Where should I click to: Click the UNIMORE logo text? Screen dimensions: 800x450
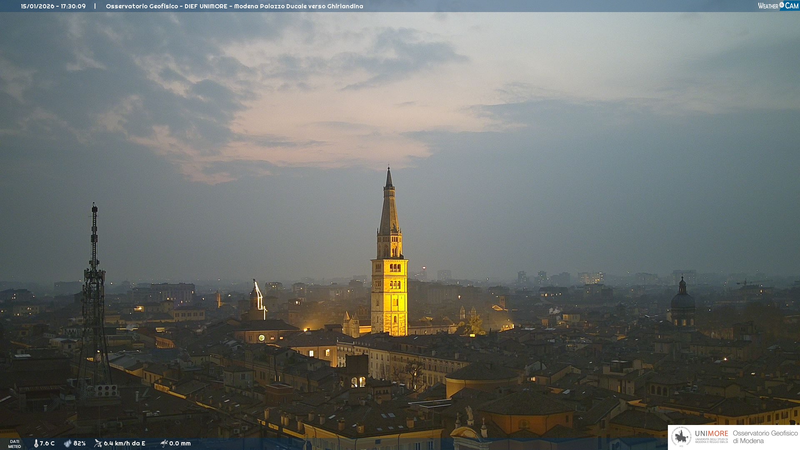coord(711,434)
